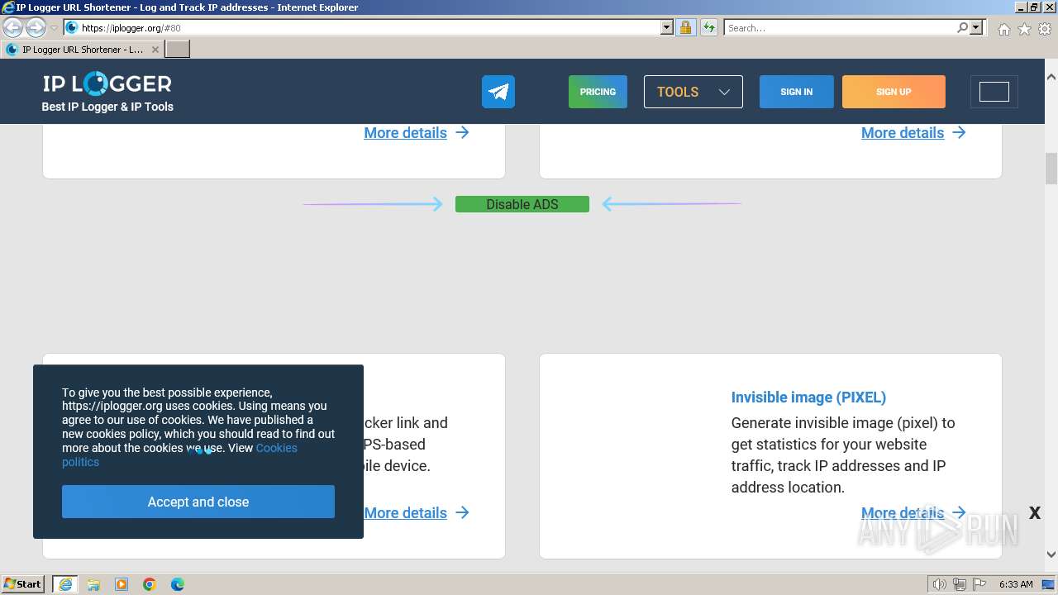Click the page scrollbar up arrow
Viewport: 1058px width, 595px height.
coord(1051,77)
